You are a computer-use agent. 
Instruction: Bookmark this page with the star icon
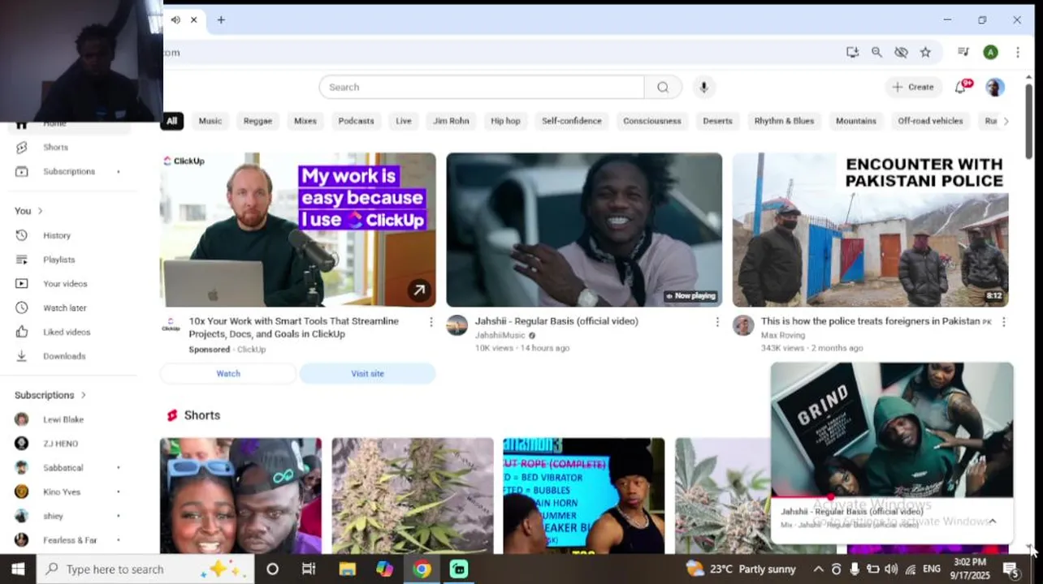[925, 52]
